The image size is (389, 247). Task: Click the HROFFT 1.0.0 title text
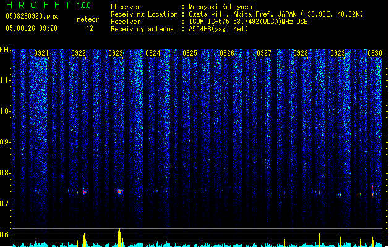[48, 5]
